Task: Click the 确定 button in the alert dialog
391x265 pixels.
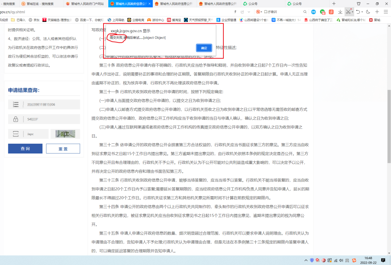Action: click(204, 48)
